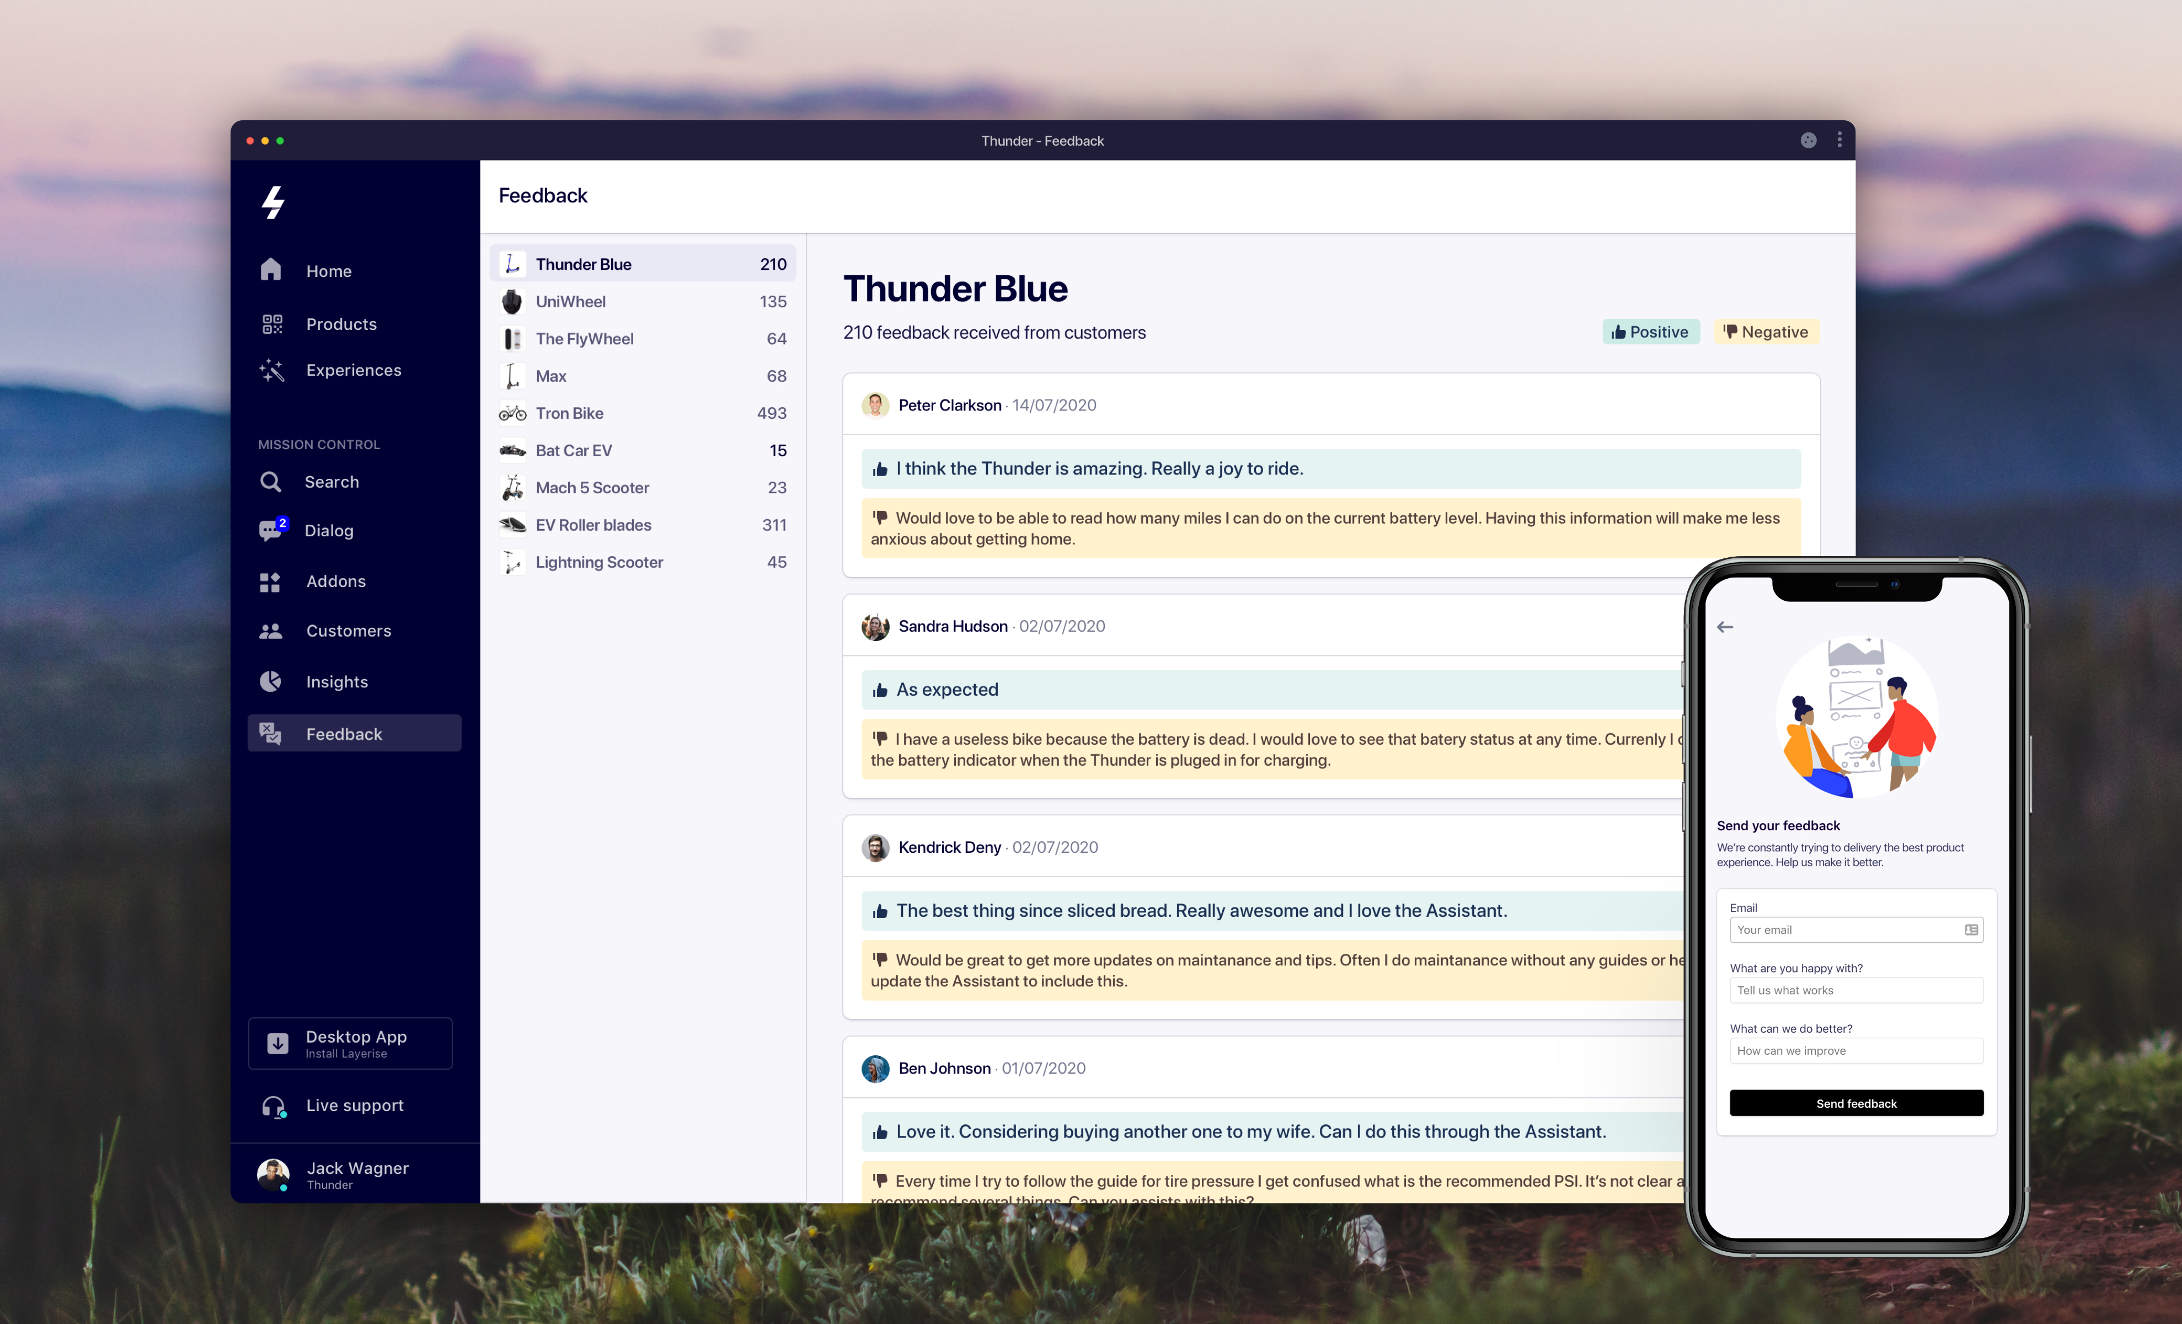Open the Home section icon
Viewport: 2182px width, 1324px height.
pos(271,270)
